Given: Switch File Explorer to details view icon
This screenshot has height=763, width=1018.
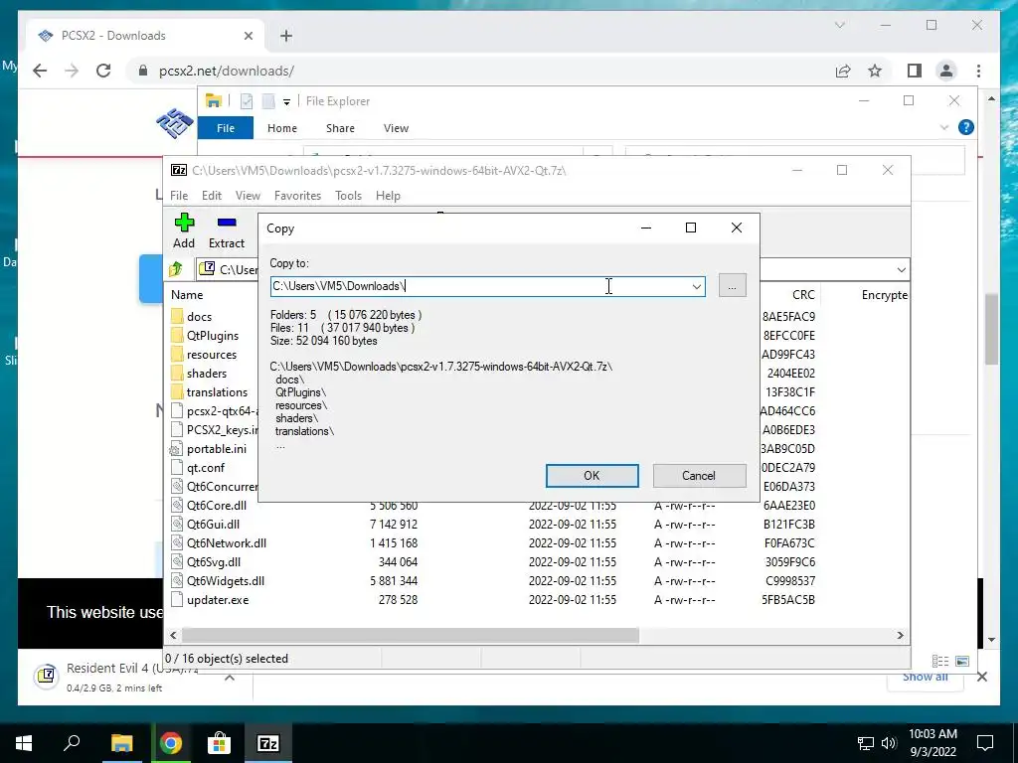Looking at the screenshot, I should (x=940, y=661).
